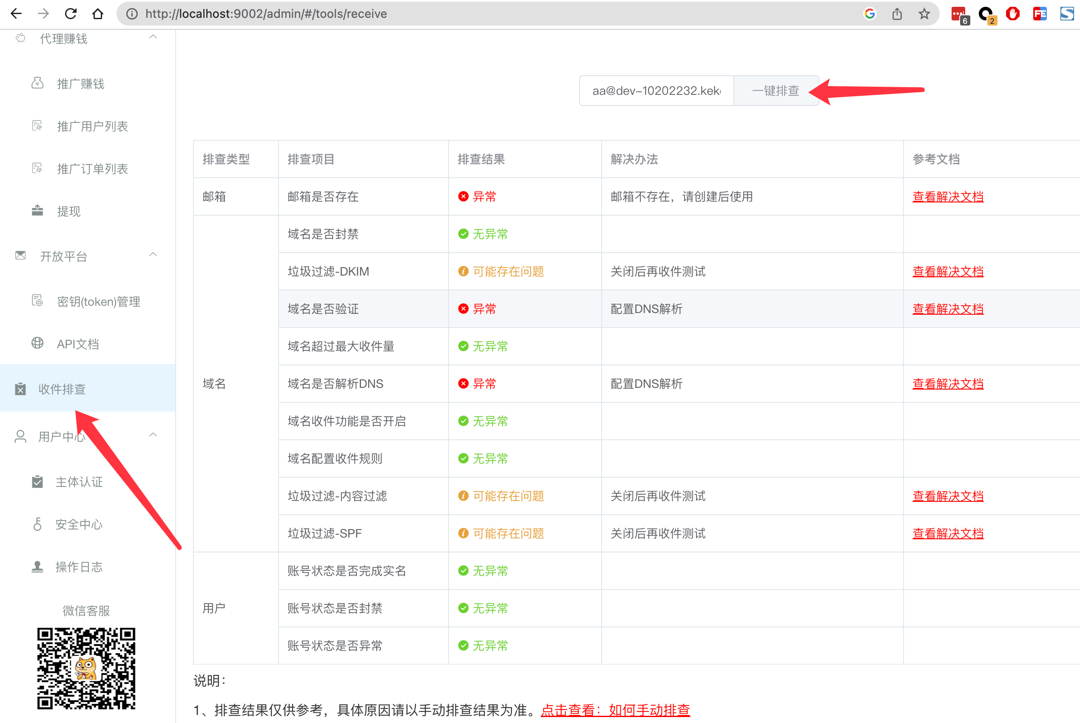
Task: Click the 安全中心 icon
Action: pyautogui.click(x=37, y=524)
